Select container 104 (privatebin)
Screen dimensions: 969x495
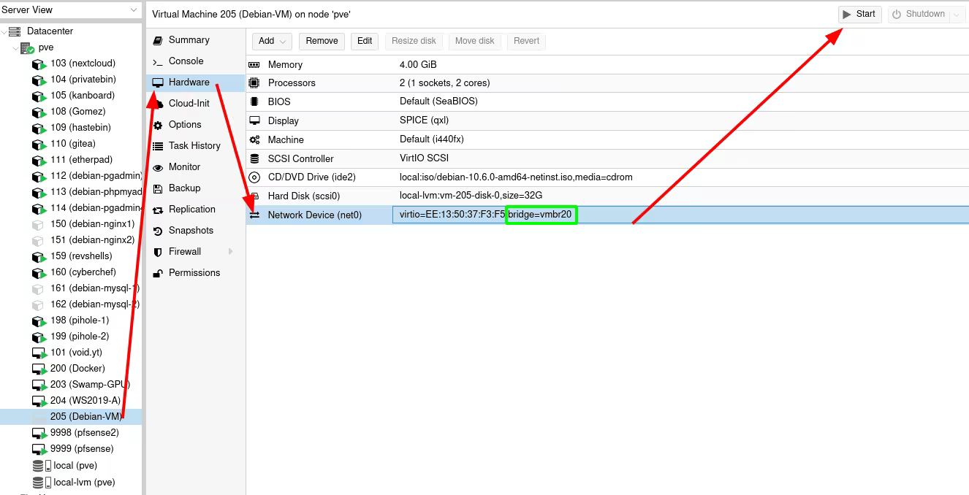[83, 80]
